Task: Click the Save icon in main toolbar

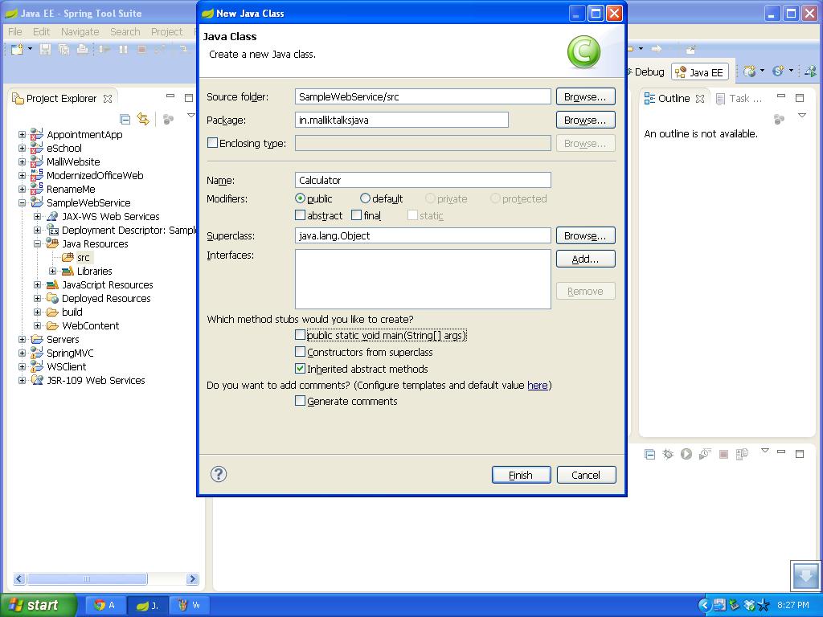Action: 45,49
